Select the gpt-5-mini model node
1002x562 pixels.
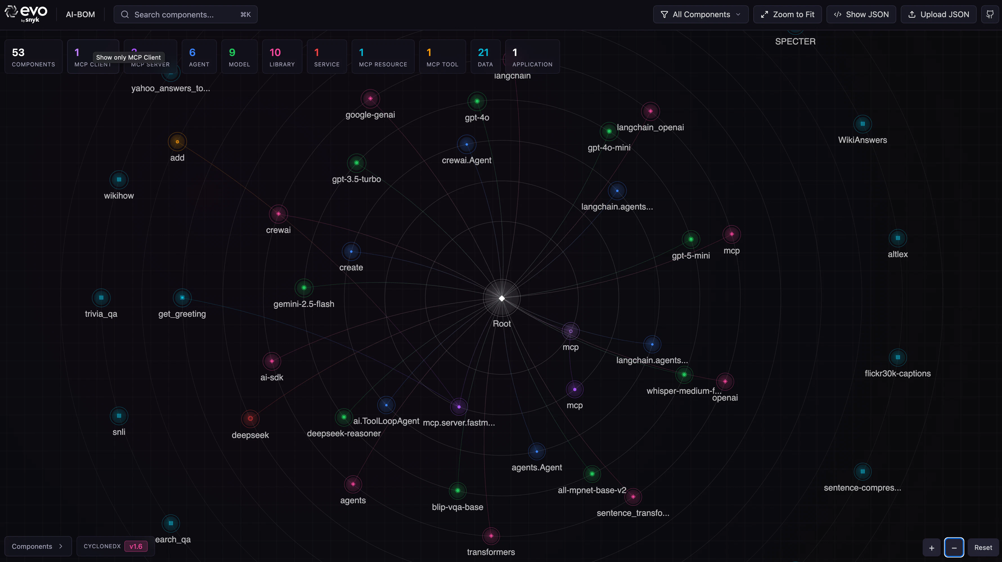pyautogui.click(x=691, y=240)
